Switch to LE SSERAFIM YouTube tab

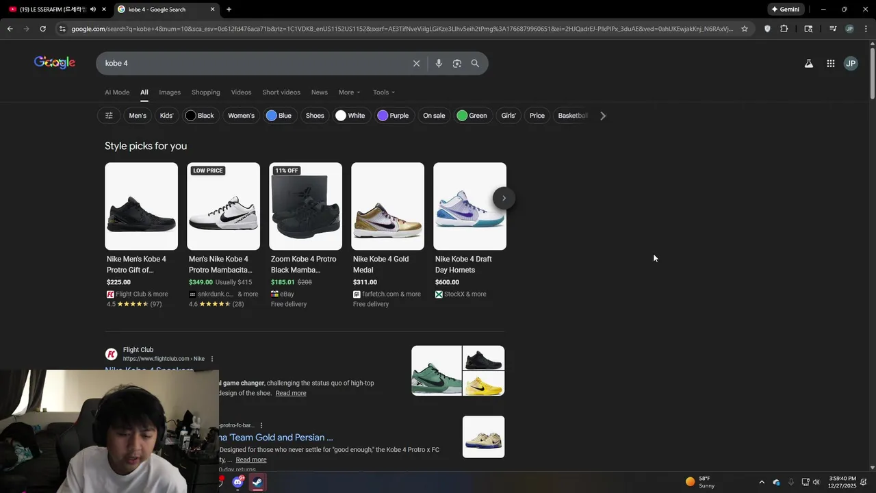[x=53, y=10]
